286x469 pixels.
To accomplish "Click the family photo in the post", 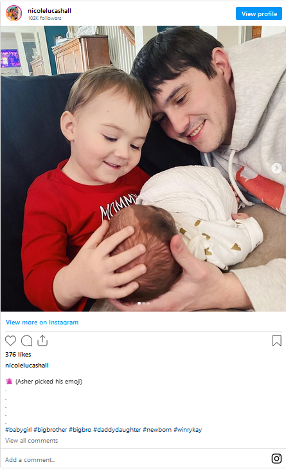I will (143, 168).
